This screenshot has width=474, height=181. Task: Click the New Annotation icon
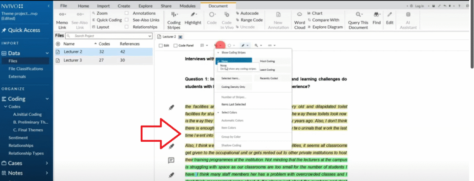278,14
